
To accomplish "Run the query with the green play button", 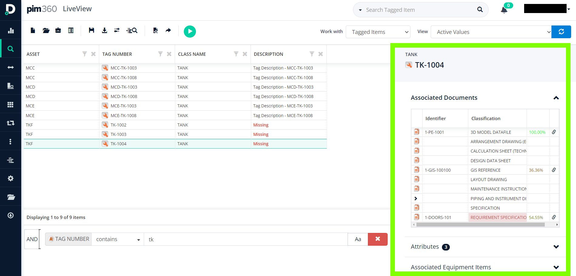I will pyautogui.click(x=190, y=32).
